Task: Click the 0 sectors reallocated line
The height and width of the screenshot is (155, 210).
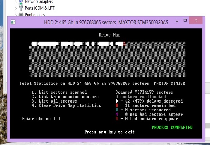Action: point(141,97)
